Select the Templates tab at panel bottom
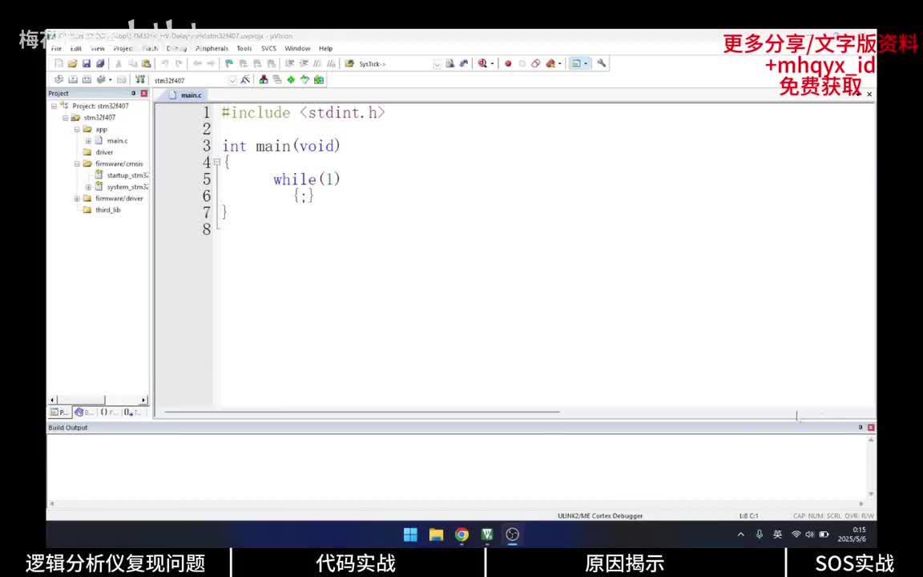Viewport: 923px width, 577px height. pos(132,412)
